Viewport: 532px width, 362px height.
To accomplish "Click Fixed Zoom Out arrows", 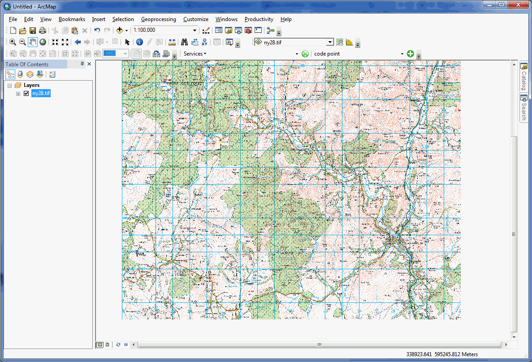I will pyautogui.click(x=65, y=42).
